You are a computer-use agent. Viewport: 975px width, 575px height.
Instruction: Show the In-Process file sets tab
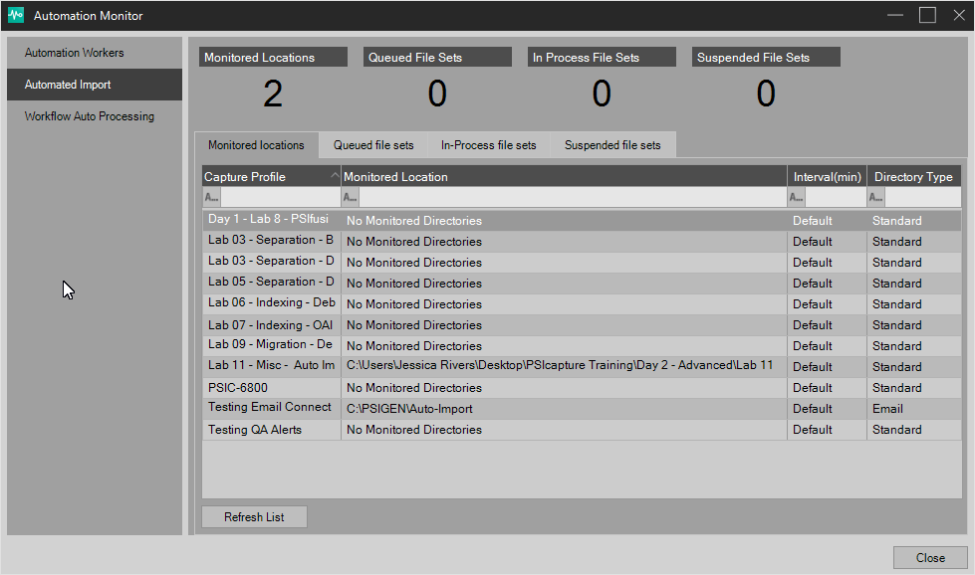[489, 144]
